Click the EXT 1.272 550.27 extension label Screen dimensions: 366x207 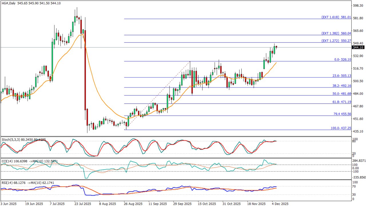[336, 41]
